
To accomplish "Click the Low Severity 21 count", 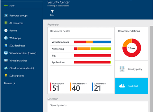I will 98,88.
